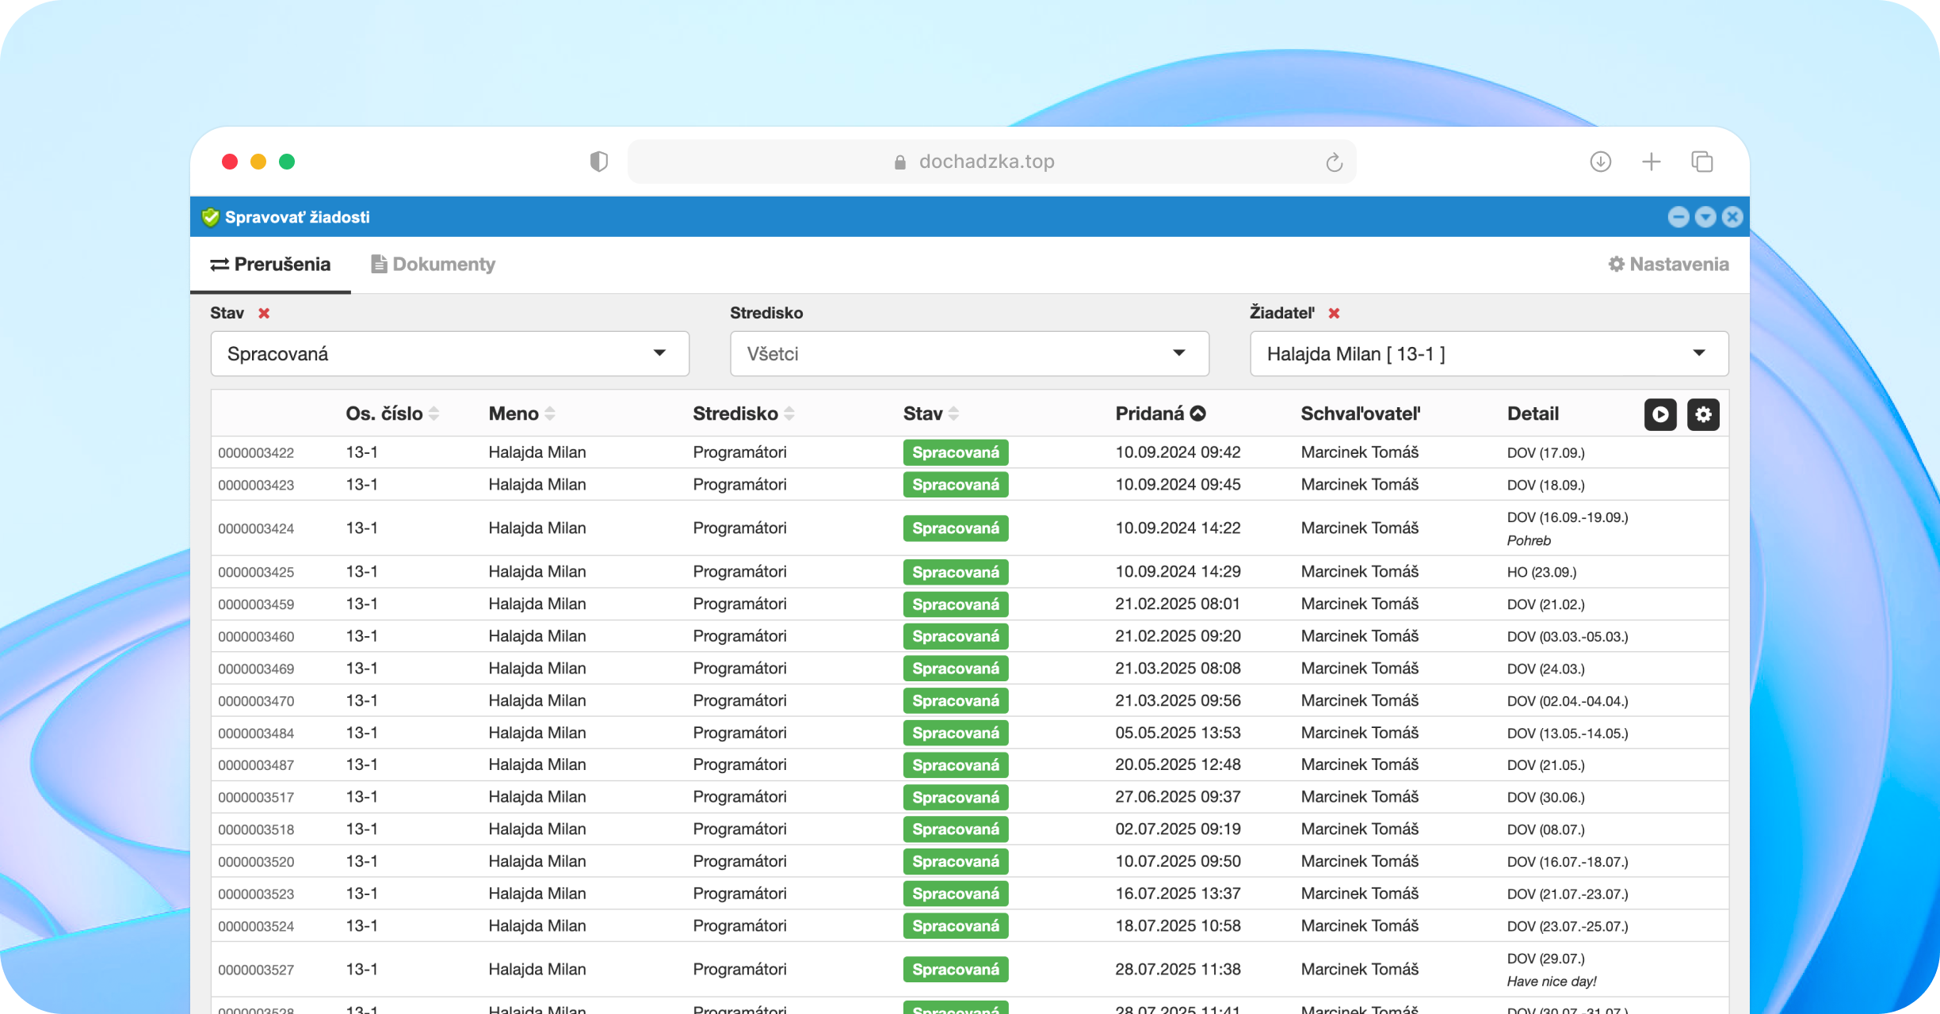1940x1014 pixels.
Task: Select request ID 0000003424
Action: coord(256,528)
